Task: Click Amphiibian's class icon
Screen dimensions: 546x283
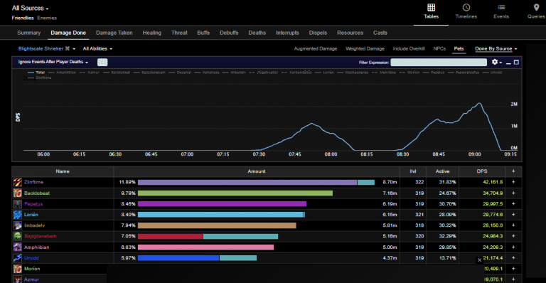Action: click(x=17, y=247)
